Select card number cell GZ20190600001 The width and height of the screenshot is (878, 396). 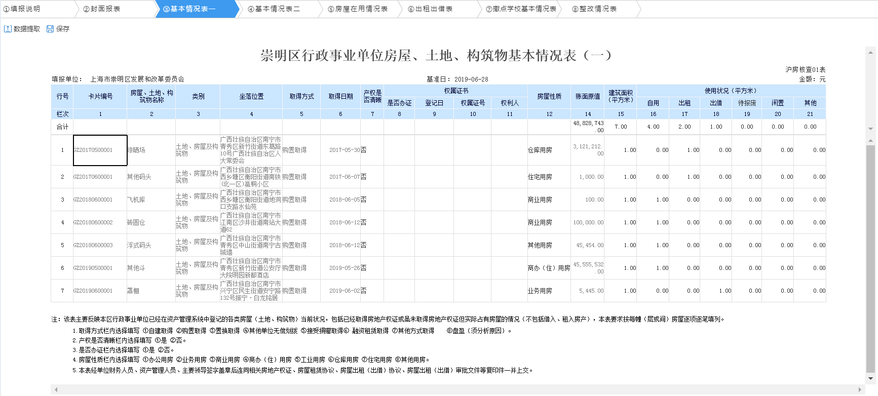[100, 291]
